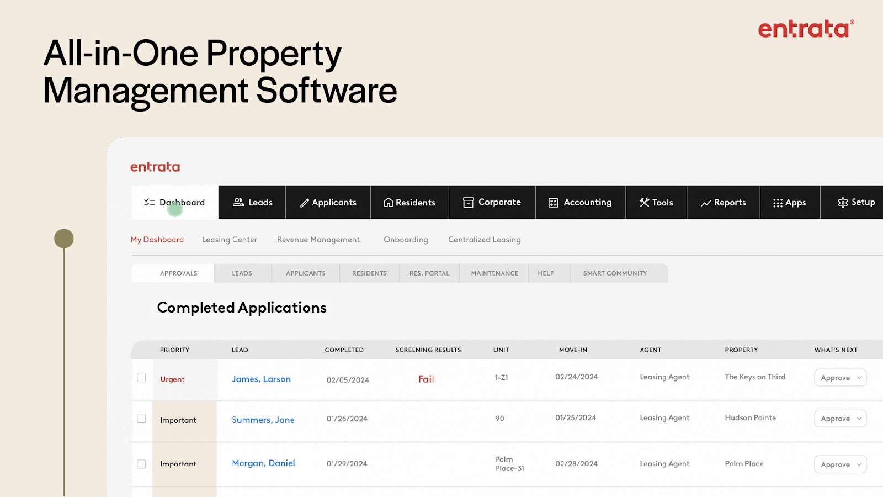Screen dimensions: 883x497
Task: Click Hudson Pointe property cell
Action: 751,417
